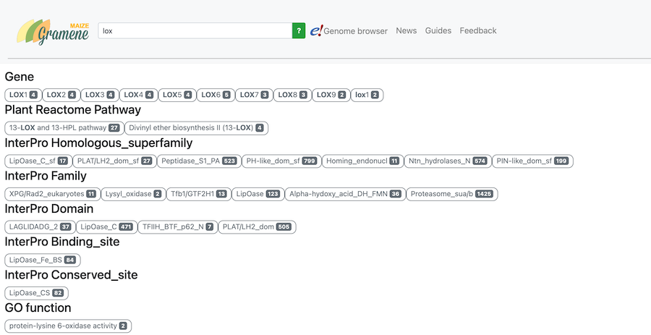This screenshot has width=651, height=335.
Task: Choose the LOX9 gene tag
Action: coord(331,95)
